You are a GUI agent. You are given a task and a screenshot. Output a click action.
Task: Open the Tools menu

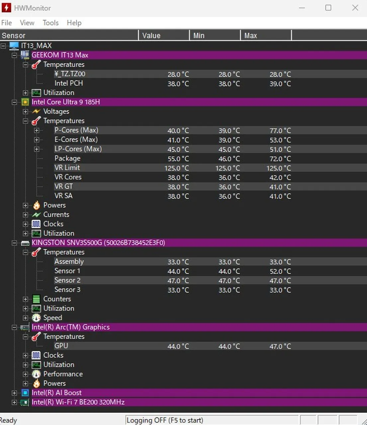50,23
